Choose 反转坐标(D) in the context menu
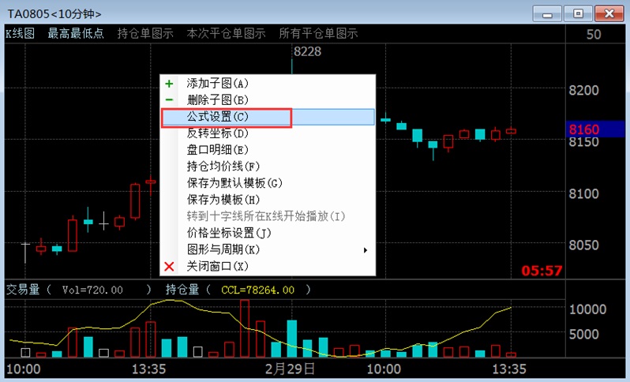This screenshot has height=382, width=630. click(x=268, y=133)
